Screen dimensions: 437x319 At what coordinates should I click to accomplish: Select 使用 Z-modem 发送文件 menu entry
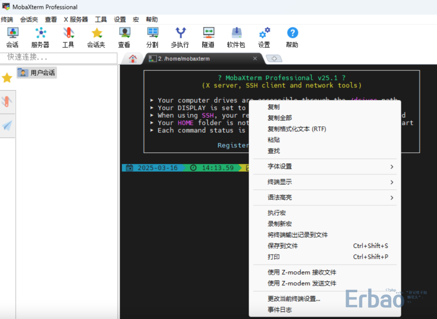coord(325,283)
